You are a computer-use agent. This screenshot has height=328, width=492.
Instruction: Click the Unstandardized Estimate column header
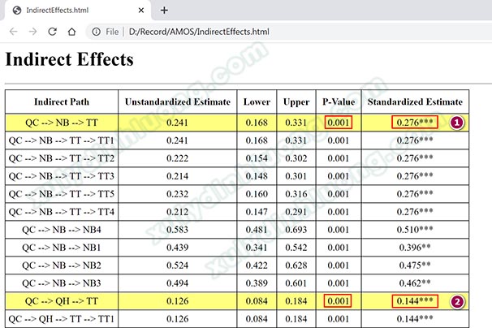(x=177, y=102)
